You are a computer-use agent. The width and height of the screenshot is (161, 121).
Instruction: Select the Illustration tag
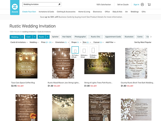(x=129, y=37)
